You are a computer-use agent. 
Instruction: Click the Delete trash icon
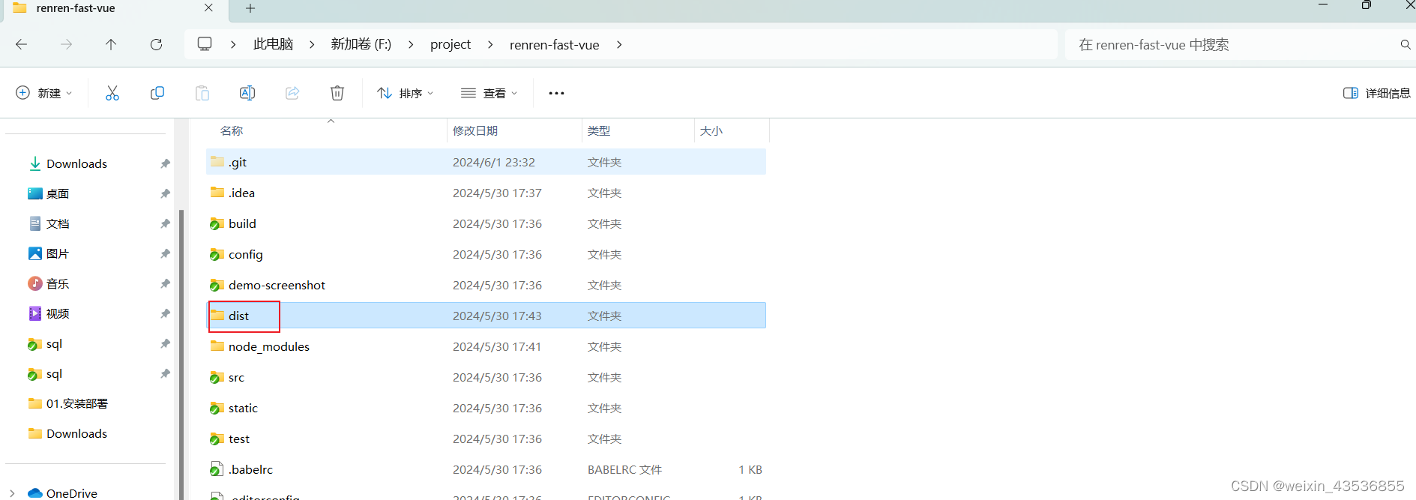337,93
